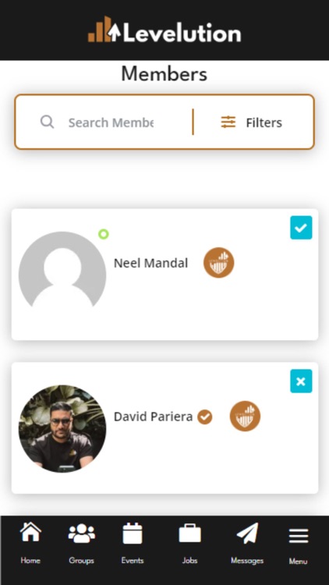Image resolution: width=329 pixels, height=585 pixels.
Task: Click Neel Mandal's Levelution badge icon
Action: click(218, 263)
